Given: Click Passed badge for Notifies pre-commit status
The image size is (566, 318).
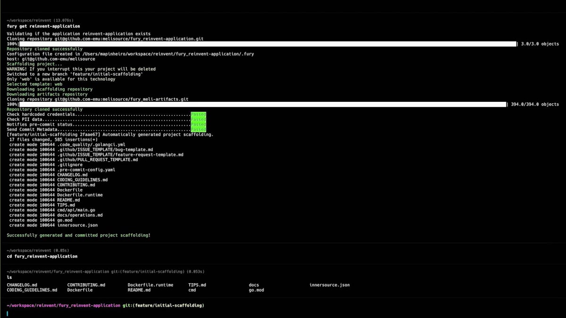Looking at the screenshot, I should (199, 124).
